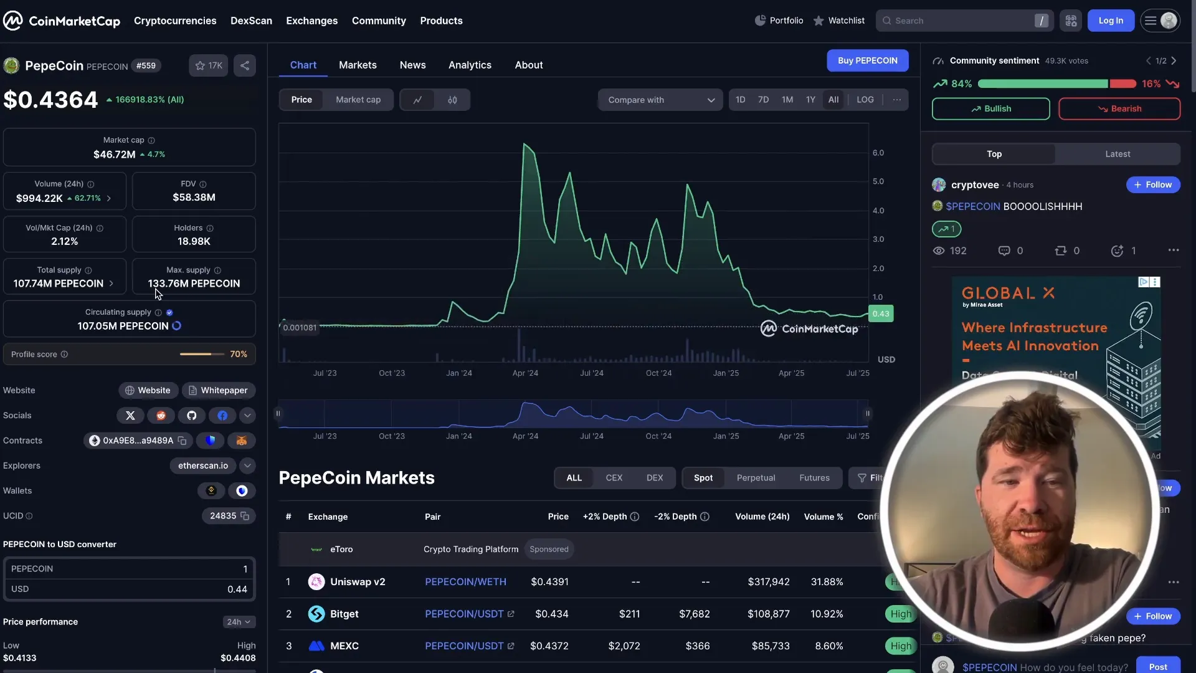Vote Bullish on community sentiment
This screenshot has height=673, width=1196.
pyautogui.click(x=990, y=108)
